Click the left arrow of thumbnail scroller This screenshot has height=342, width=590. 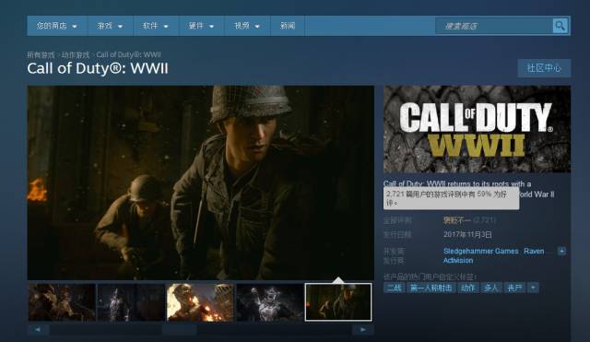pyautogui.click(x=38, y=330)
